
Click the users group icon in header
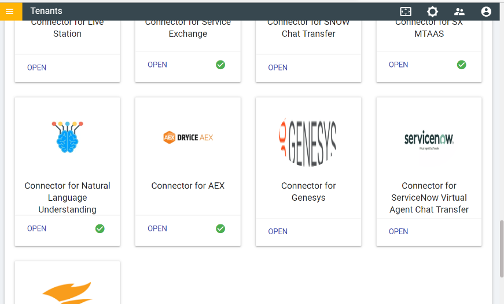[x=459, y=12]
